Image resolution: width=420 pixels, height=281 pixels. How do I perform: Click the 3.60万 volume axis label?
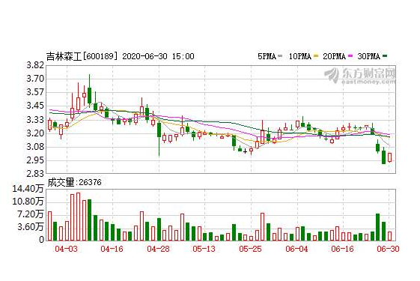[31, 227]
